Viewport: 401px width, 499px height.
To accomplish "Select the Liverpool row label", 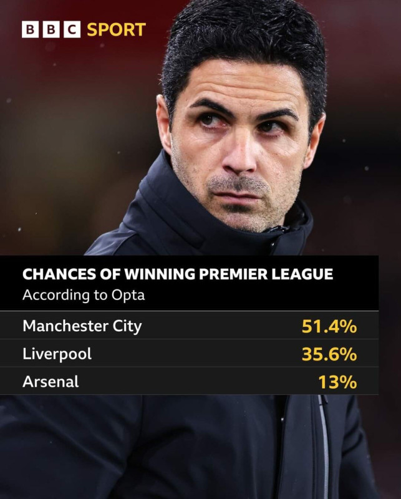I will point(57,354).
